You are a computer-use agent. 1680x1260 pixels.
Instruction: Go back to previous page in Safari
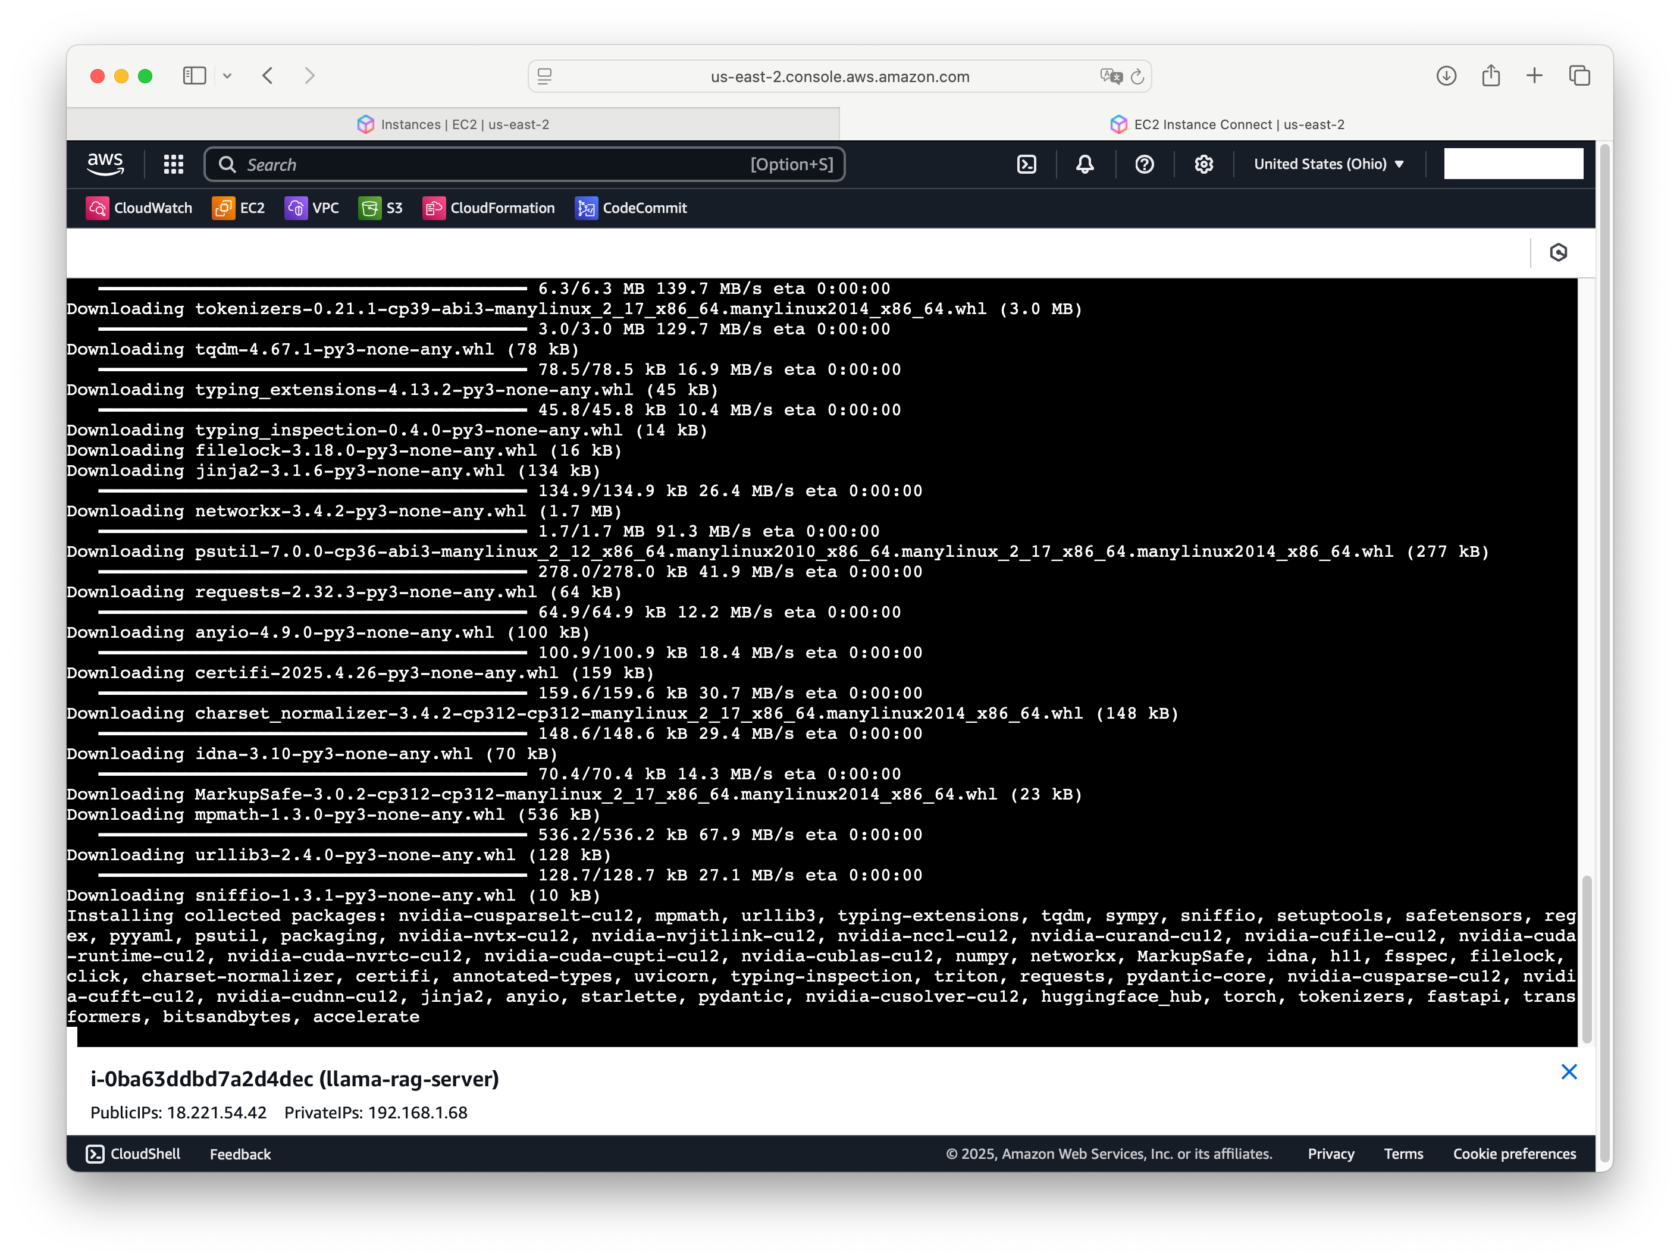[x=267, y=76]
